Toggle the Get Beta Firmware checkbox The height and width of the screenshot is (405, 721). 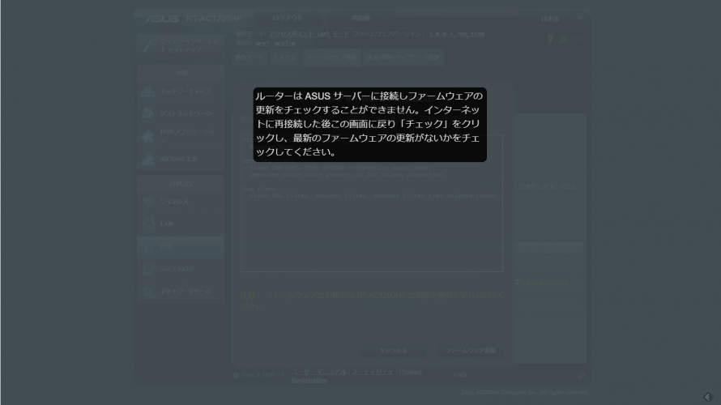click(x=517, y=282)
